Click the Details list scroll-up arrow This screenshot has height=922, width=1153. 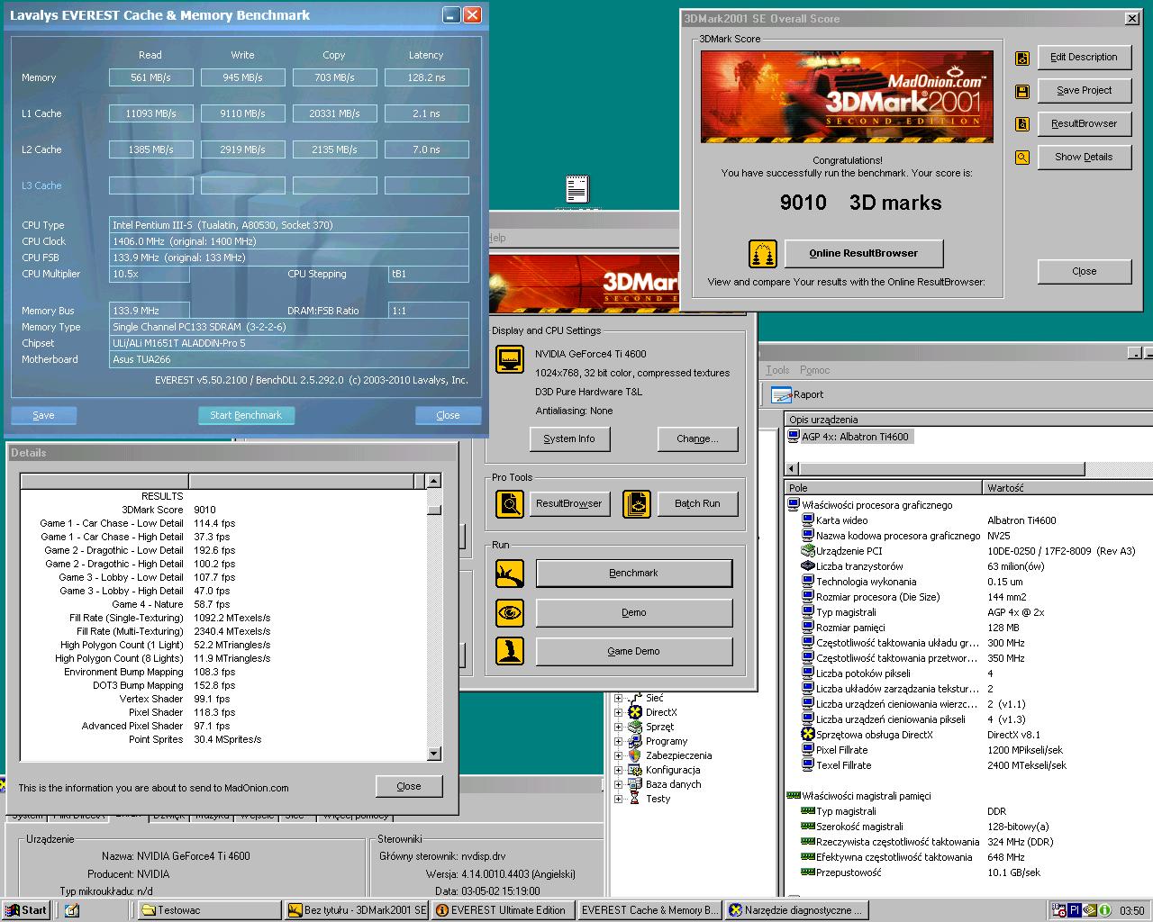pos(434,482)
